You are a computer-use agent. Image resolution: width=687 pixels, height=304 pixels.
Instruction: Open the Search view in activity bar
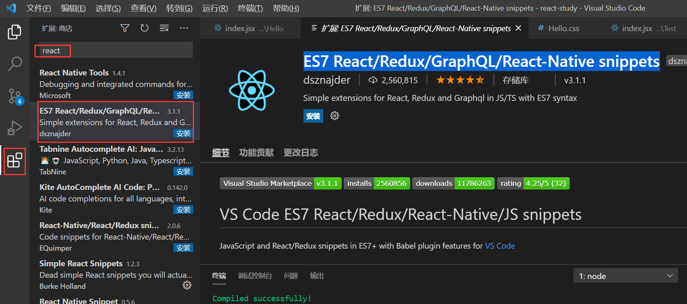pyautogui.click(x=14, y=64)
